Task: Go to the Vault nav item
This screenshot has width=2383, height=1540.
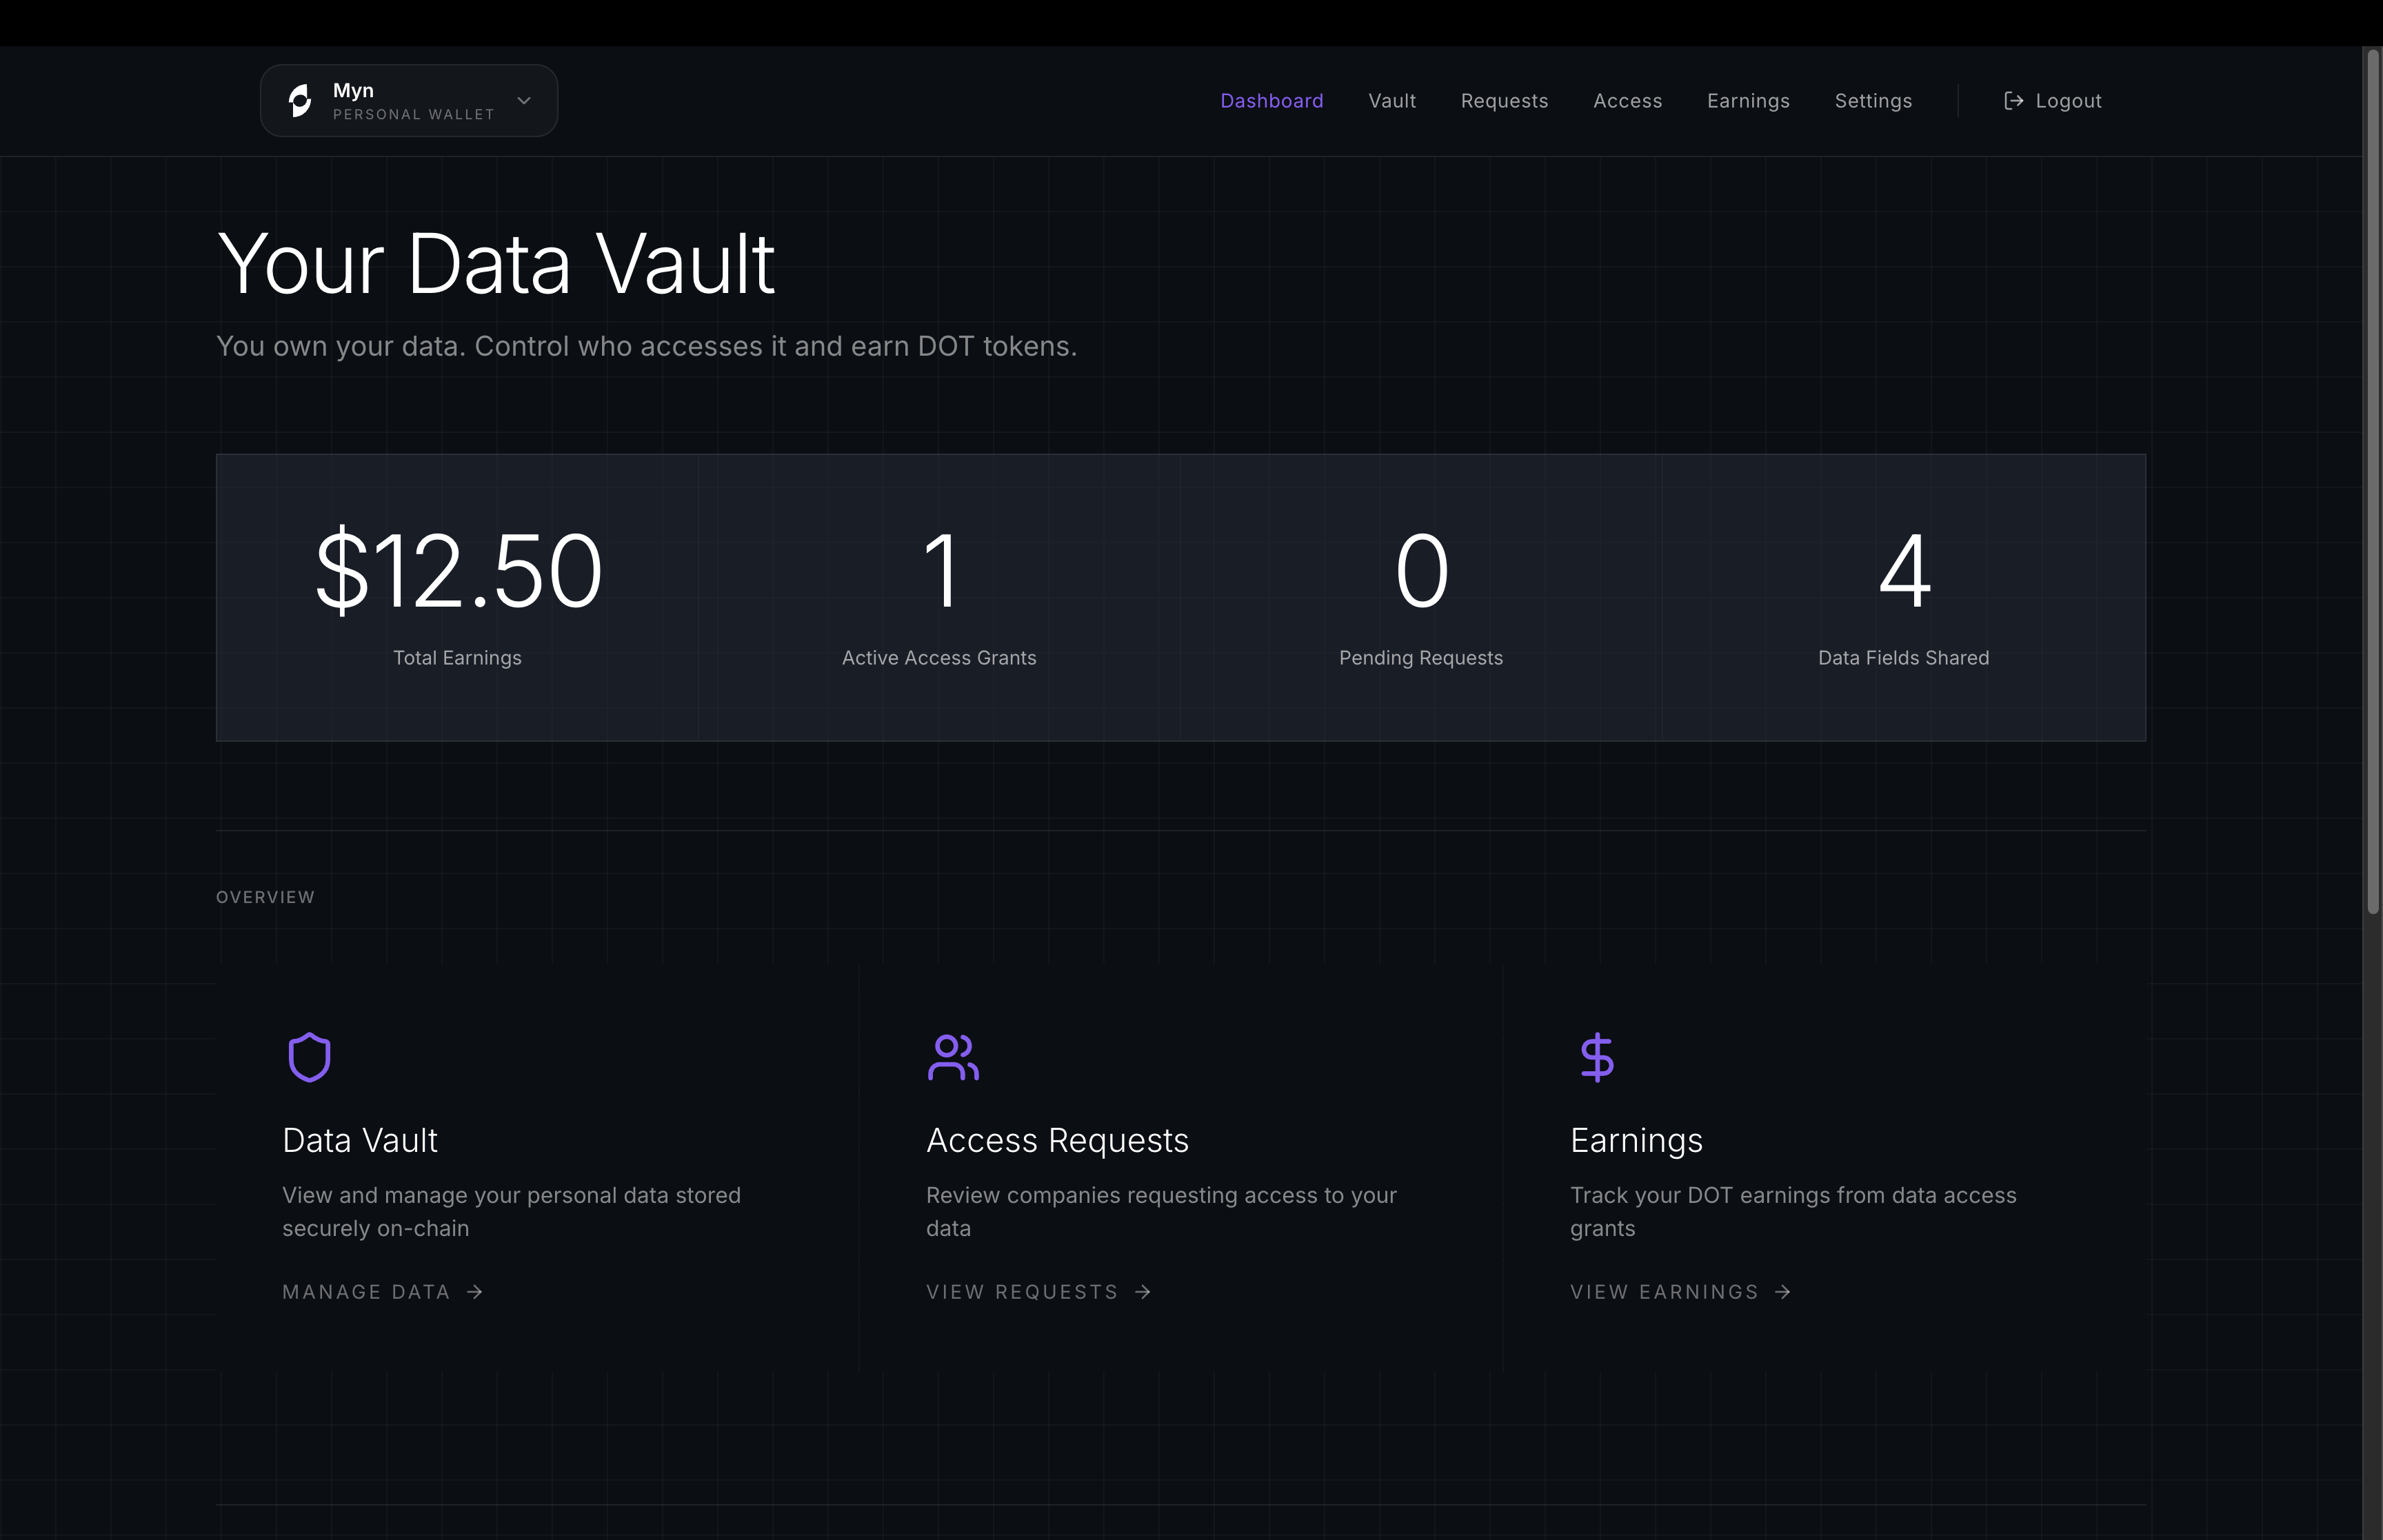Action: pyautogui.click(x=1391, y=101)
